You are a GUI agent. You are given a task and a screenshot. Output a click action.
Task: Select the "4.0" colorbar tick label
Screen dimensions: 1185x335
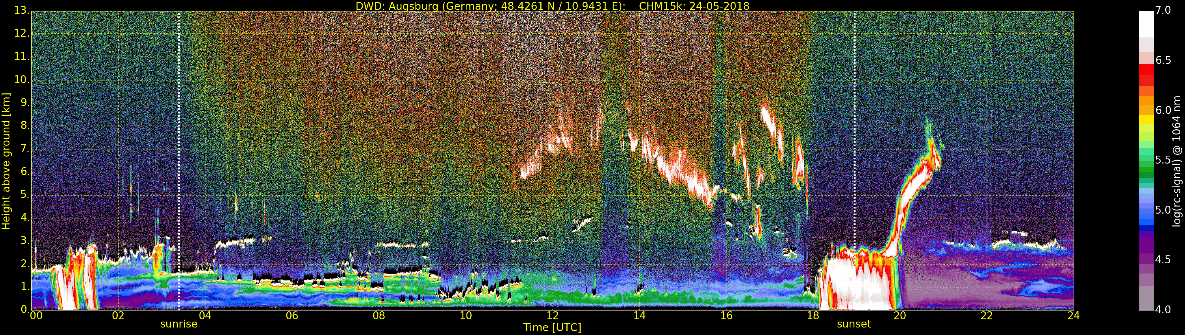[x=1164, y=310]
